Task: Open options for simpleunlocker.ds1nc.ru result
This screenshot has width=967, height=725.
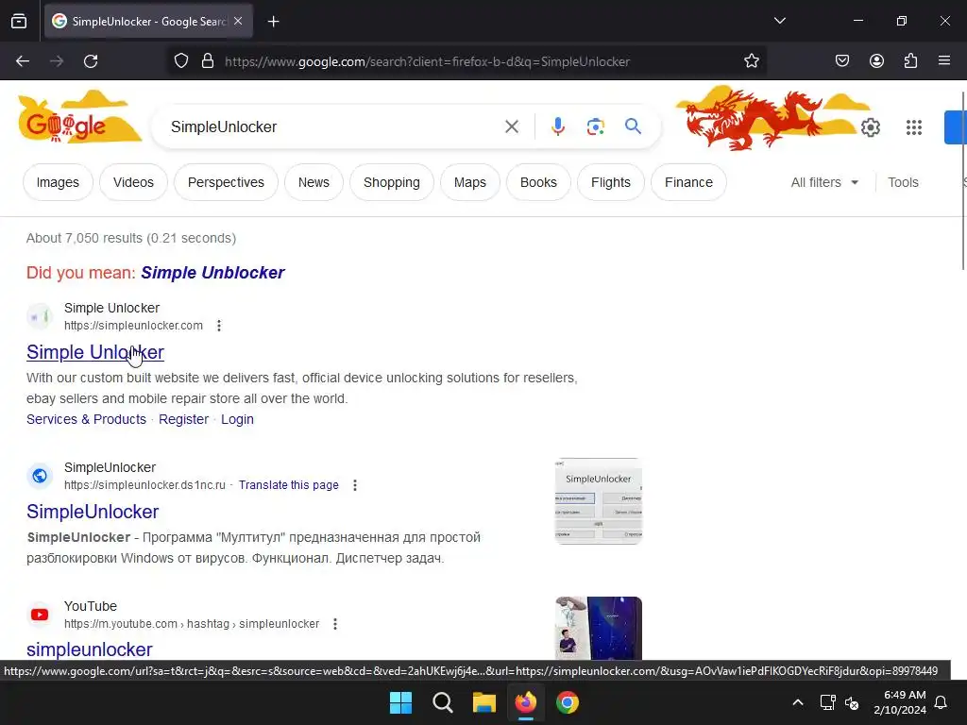Action: click(355, 485)
